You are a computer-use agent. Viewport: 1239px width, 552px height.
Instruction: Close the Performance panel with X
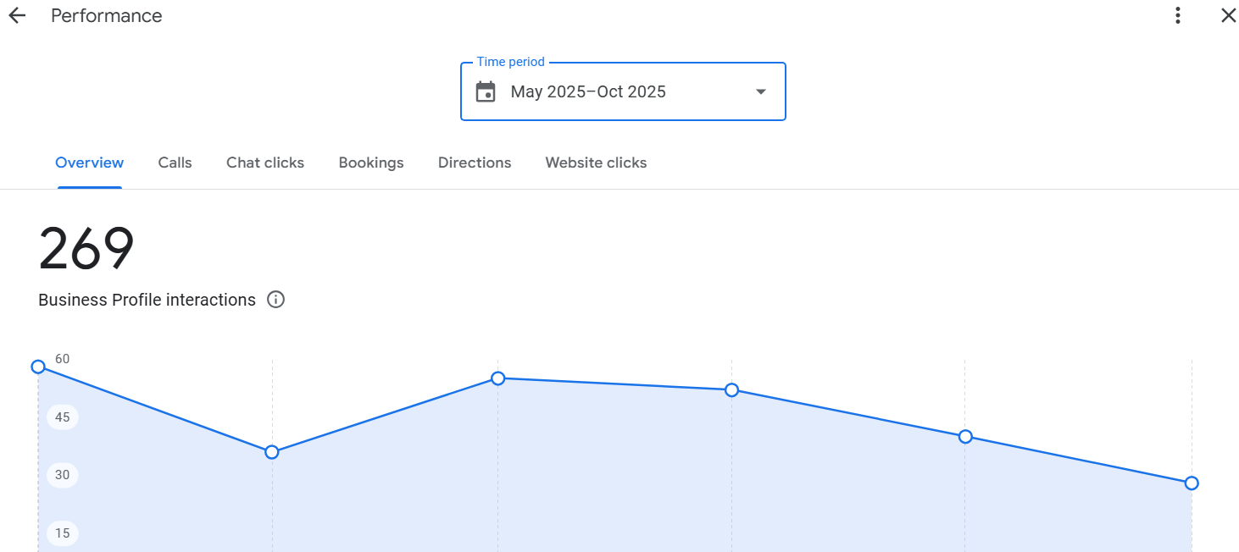click(1228, 16)
